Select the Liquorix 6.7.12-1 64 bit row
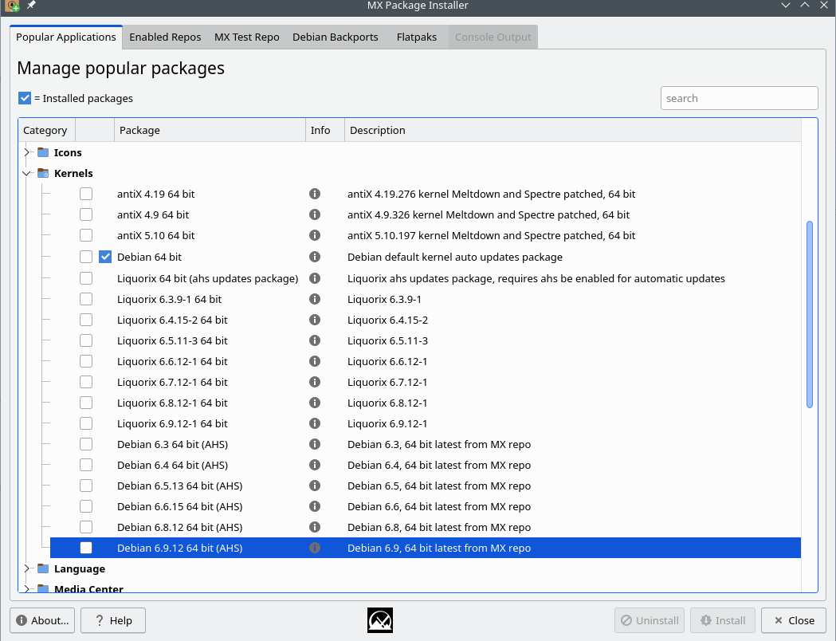The height and width of the screenshot is (641, 836). [426, 382]
